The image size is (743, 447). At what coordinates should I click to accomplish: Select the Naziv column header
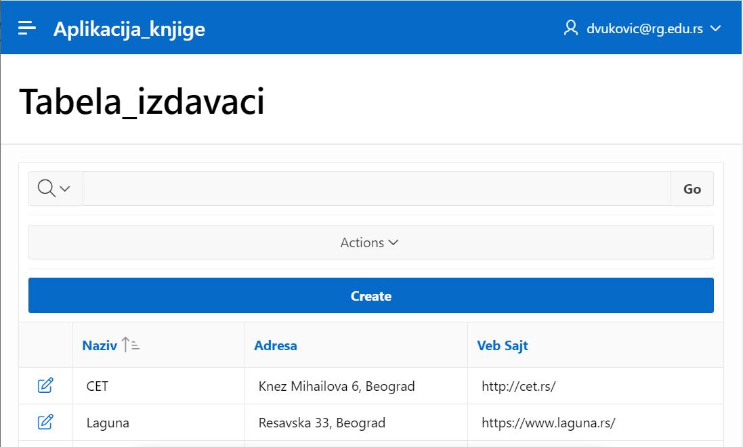tap(99, 345)
